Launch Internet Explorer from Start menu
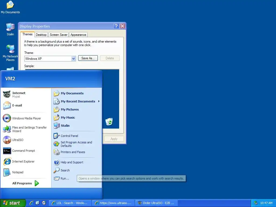Screen dimensions: 276x207 [26, 161]
